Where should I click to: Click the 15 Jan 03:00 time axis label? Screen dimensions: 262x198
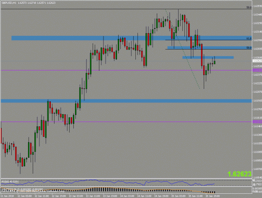[179, 196]
